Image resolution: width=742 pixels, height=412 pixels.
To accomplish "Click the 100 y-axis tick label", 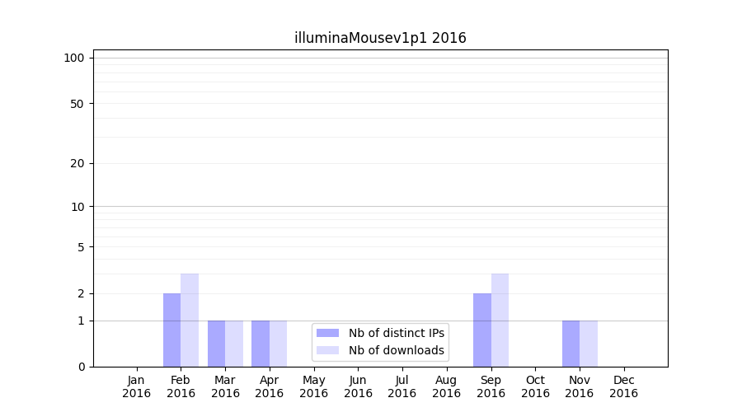I will 74,58.
